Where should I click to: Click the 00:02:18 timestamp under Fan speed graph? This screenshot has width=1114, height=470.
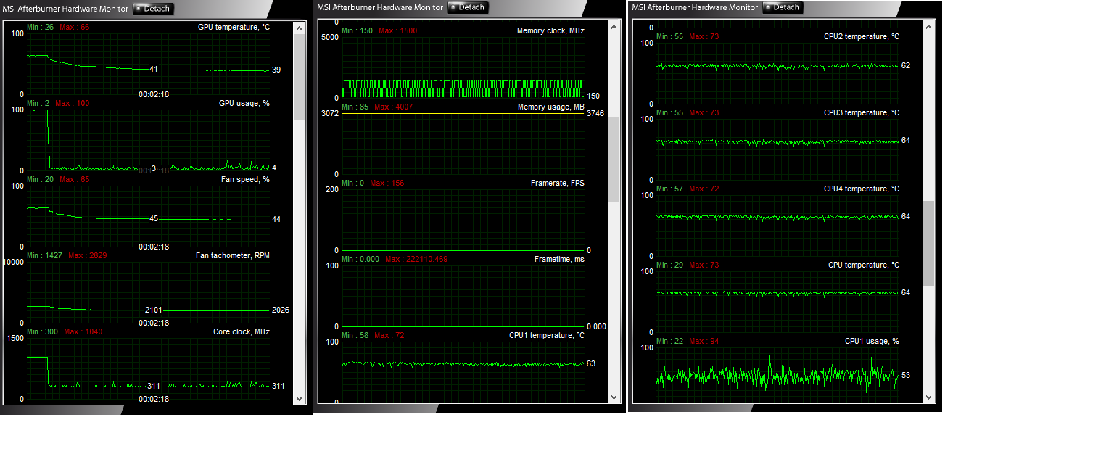click(x=154, y=247)
